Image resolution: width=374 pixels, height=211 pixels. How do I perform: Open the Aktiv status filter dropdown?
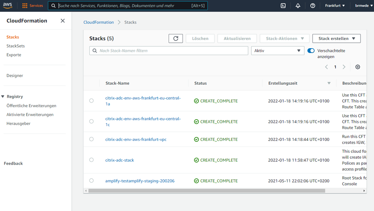(278, 51)
